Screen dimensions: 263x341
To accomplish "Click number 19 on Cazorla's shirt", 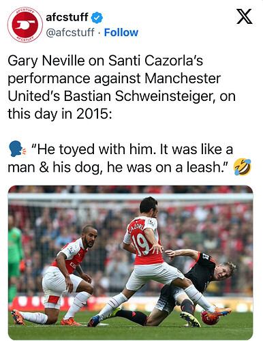I will click(141, 245).
